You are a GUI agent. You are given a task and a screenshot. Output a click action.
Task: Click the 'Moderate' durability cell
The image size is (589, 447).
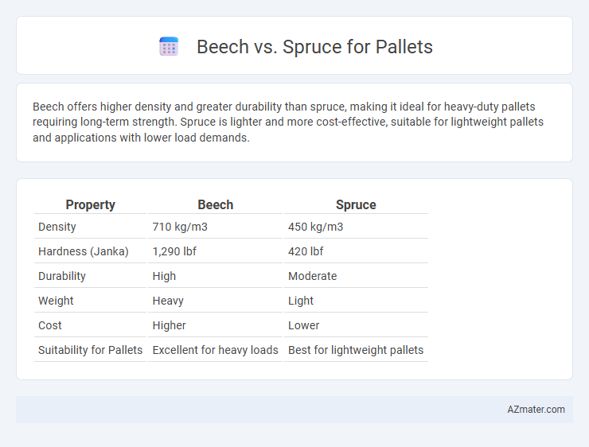313,276
